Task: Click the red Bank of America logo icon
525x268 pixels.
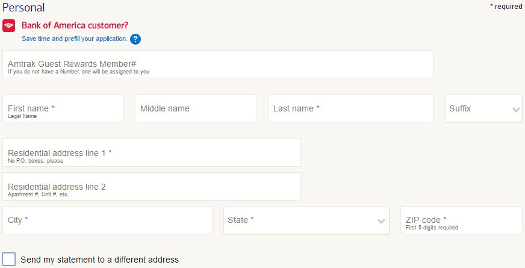Action: click(x=8, y=25)
